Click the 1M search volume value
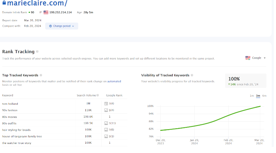 click(x=88, y=104)
